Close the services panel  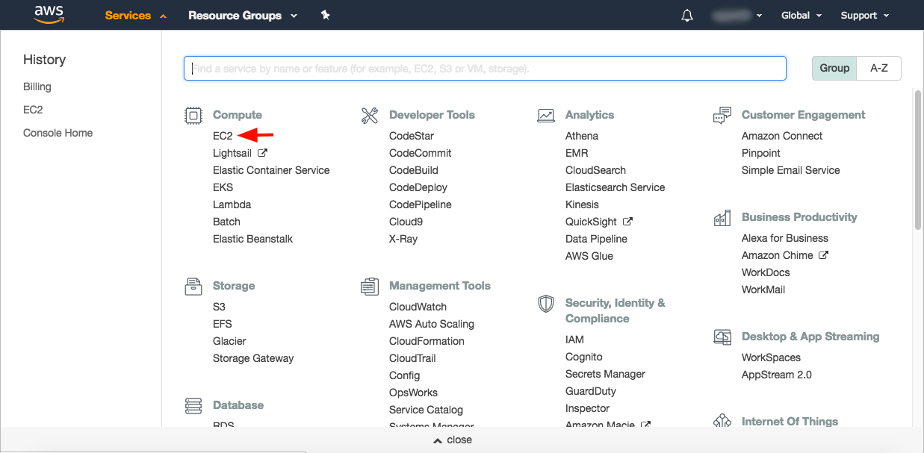pos(453,440)
